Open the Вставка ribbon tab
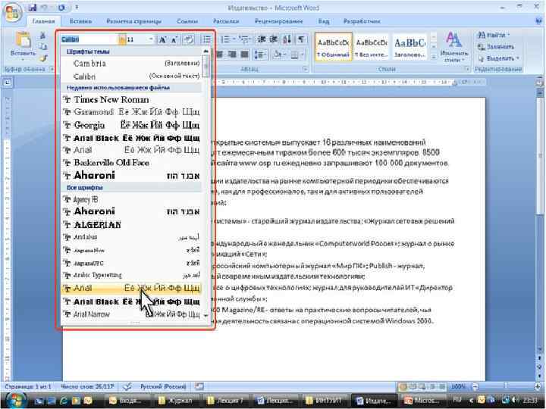The image size is (546, 409). [80, 21]
